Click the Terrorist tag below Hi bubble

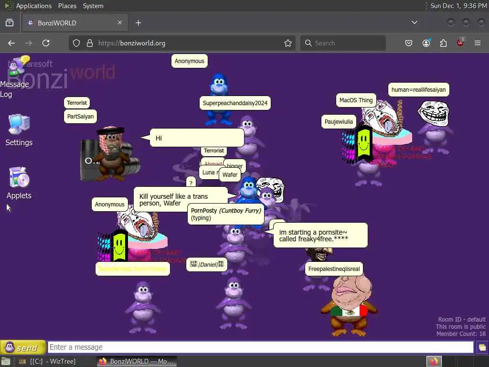[214, 151]
